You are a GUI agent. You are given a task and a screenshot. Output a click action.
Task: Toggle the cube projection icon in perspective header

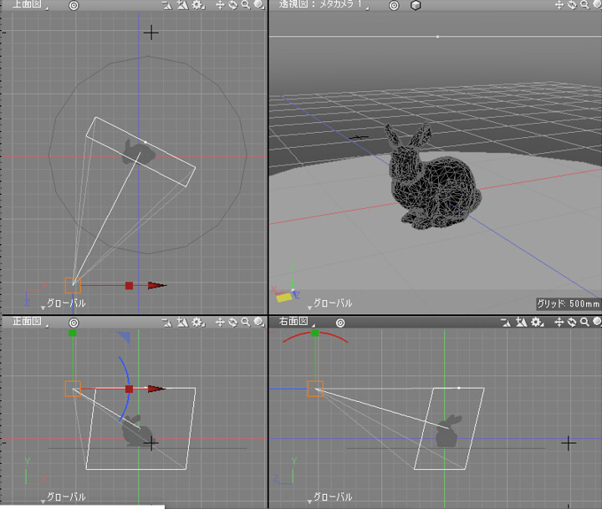coord(416,5)
